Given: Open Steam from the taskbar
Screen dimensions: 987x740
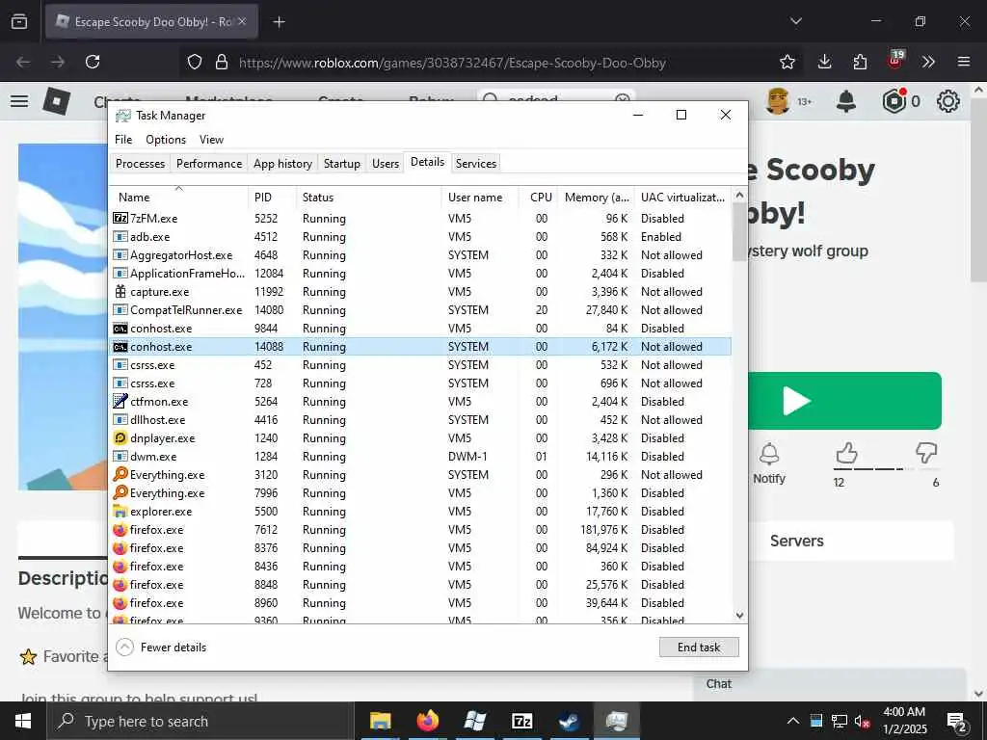Looking at the screenshot, I should click(x=569, y=721).
